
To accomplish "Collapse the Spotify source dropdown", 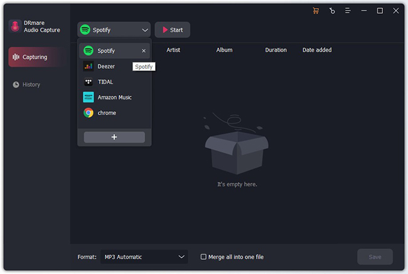I will [x=114, y=30].
